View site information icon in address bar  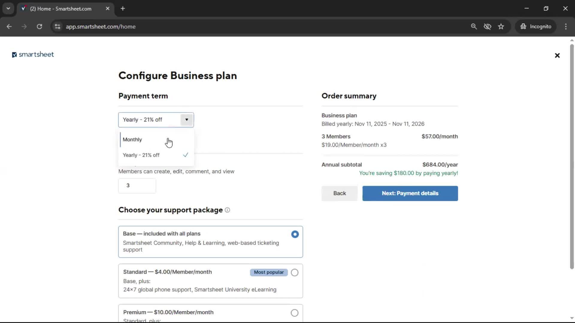point(57,27)
